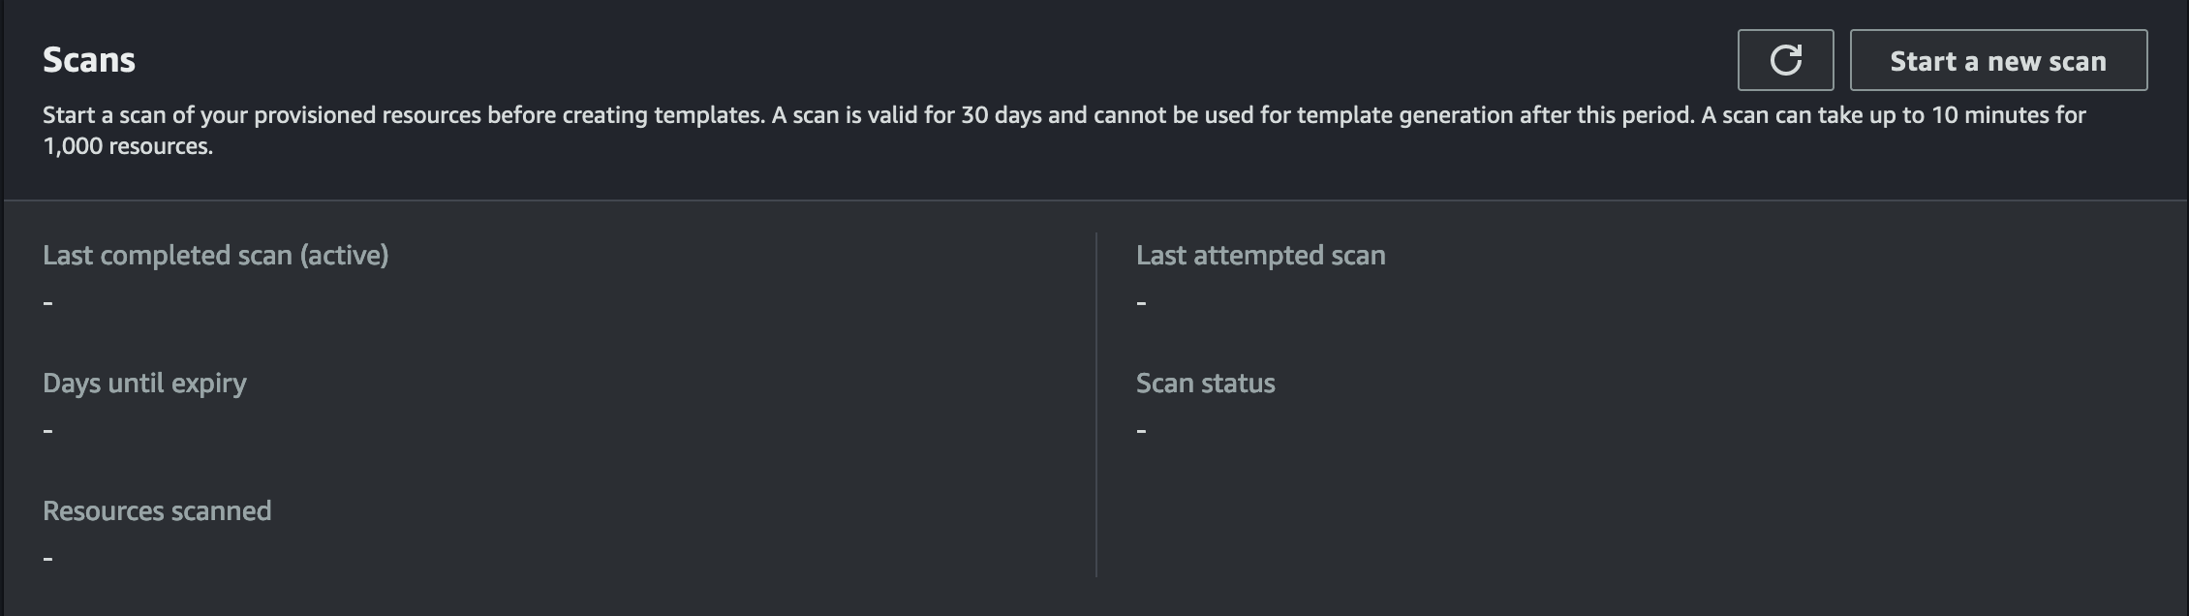
Task: Click the dash under Last completed scan
Action: [x=46, y=301]
